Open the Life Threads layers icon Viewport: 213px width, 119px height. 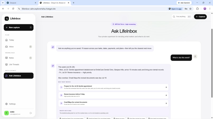pyautogui.click(x=6, y=64)
